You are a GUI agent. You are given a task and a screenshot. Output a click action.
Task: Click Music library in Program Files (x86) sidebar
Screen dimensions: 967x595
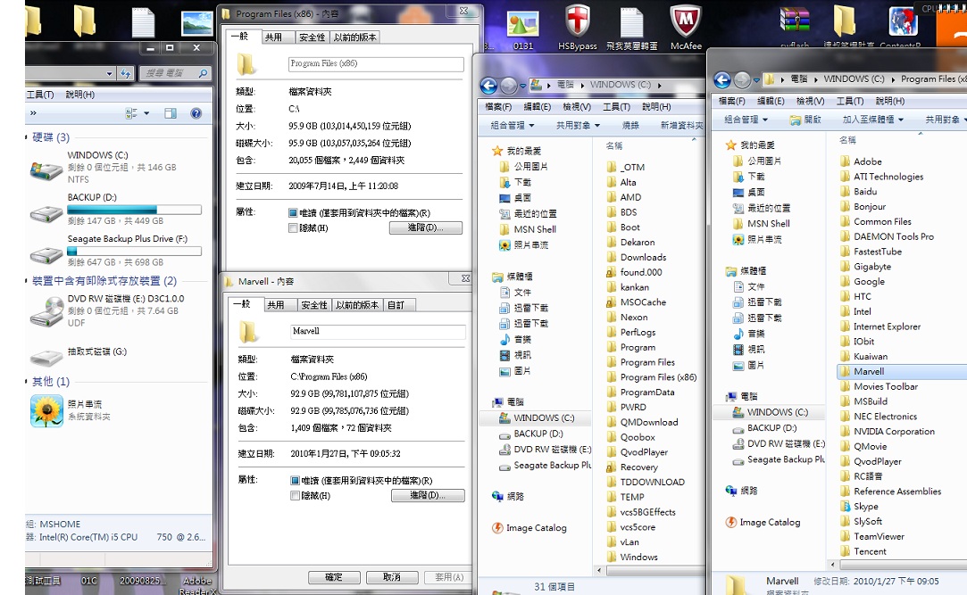coord(748,334)
